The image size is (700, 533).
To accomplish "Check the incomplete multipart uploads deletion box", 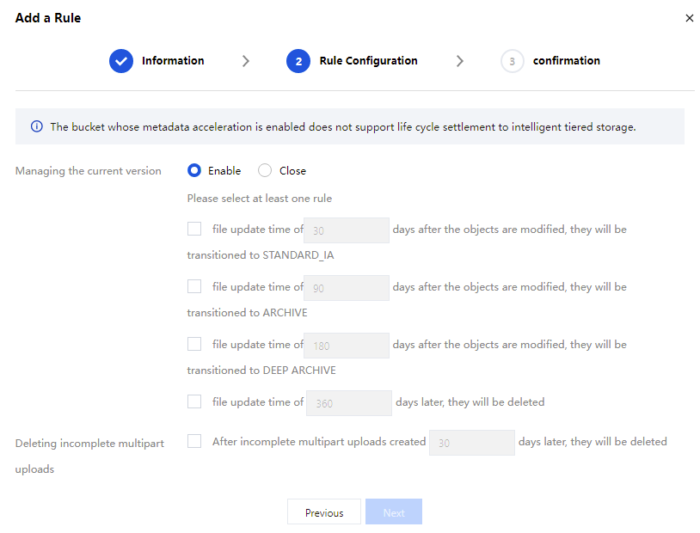I will (x=194, y=441).
